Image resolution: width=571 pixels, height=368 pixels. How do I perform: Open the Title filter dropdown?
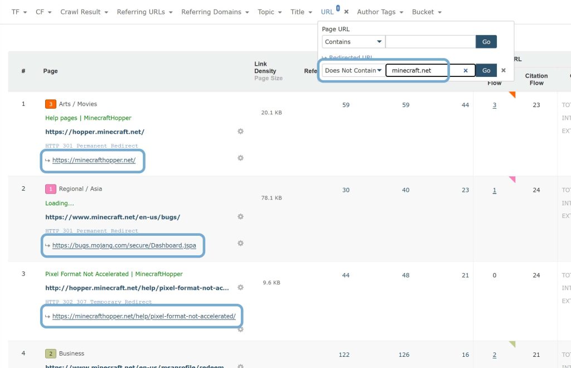pyautogui.click(x=301, y=12)
